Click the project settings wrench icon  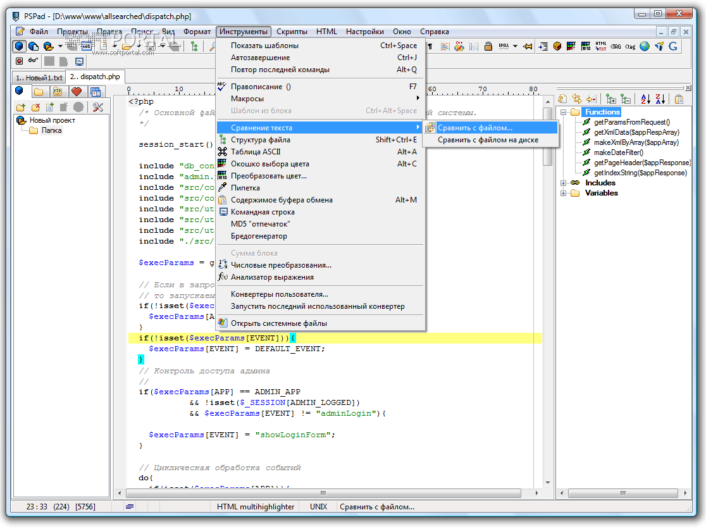coord(97,107)
